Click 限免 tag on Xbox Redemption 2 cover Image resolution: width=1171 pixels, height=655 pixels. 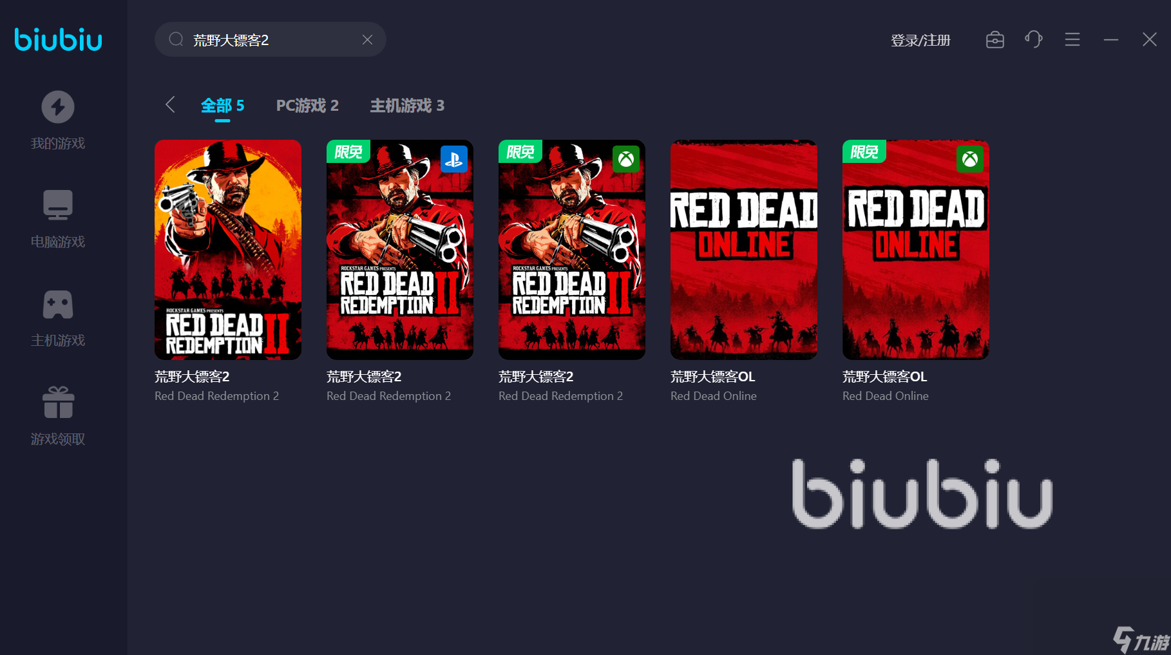[x=520, y=152]
